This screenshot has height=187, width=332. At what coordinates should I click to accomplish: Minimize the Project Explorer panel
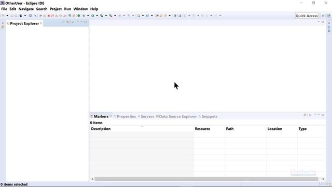[81, 22]
